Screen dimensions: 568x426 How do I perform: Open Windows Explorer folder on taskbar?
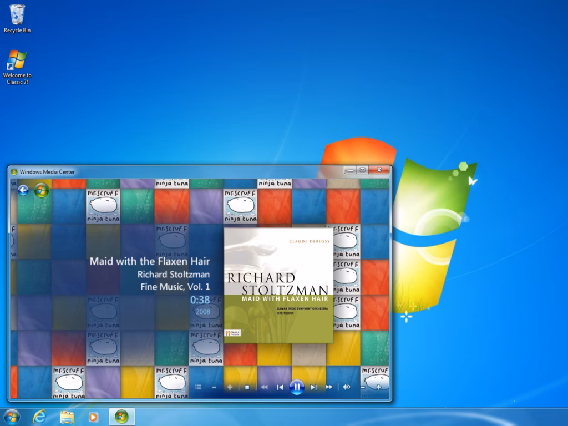coord(67,417)
